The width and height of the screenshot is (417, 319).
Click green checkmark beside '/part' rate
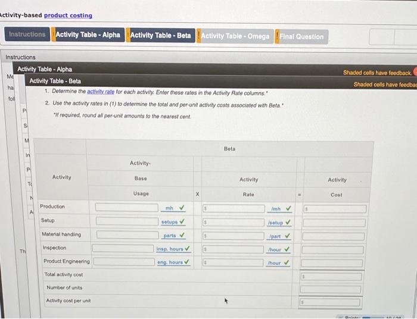(x=288, y=236)
